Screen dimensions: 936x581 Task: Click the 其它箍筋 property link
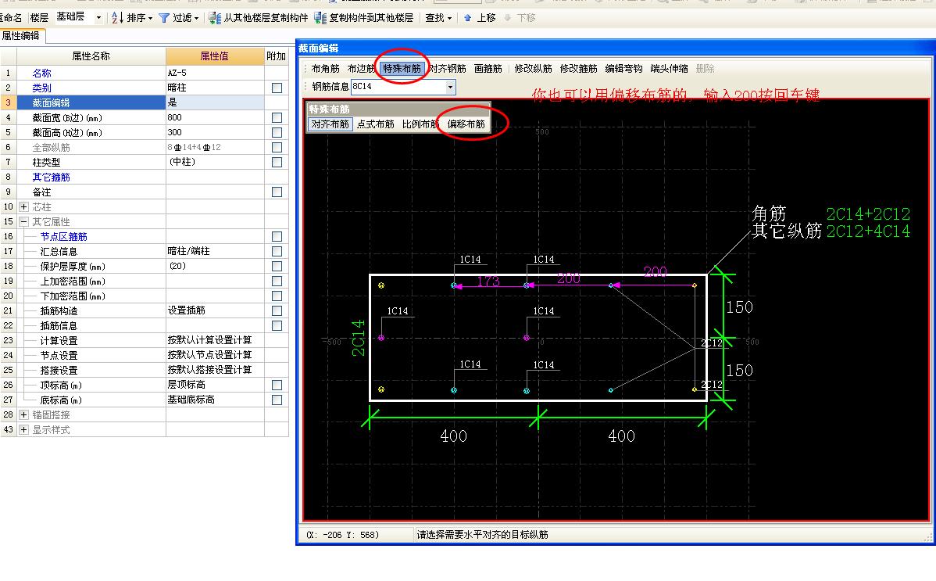(x=52, y=177)
